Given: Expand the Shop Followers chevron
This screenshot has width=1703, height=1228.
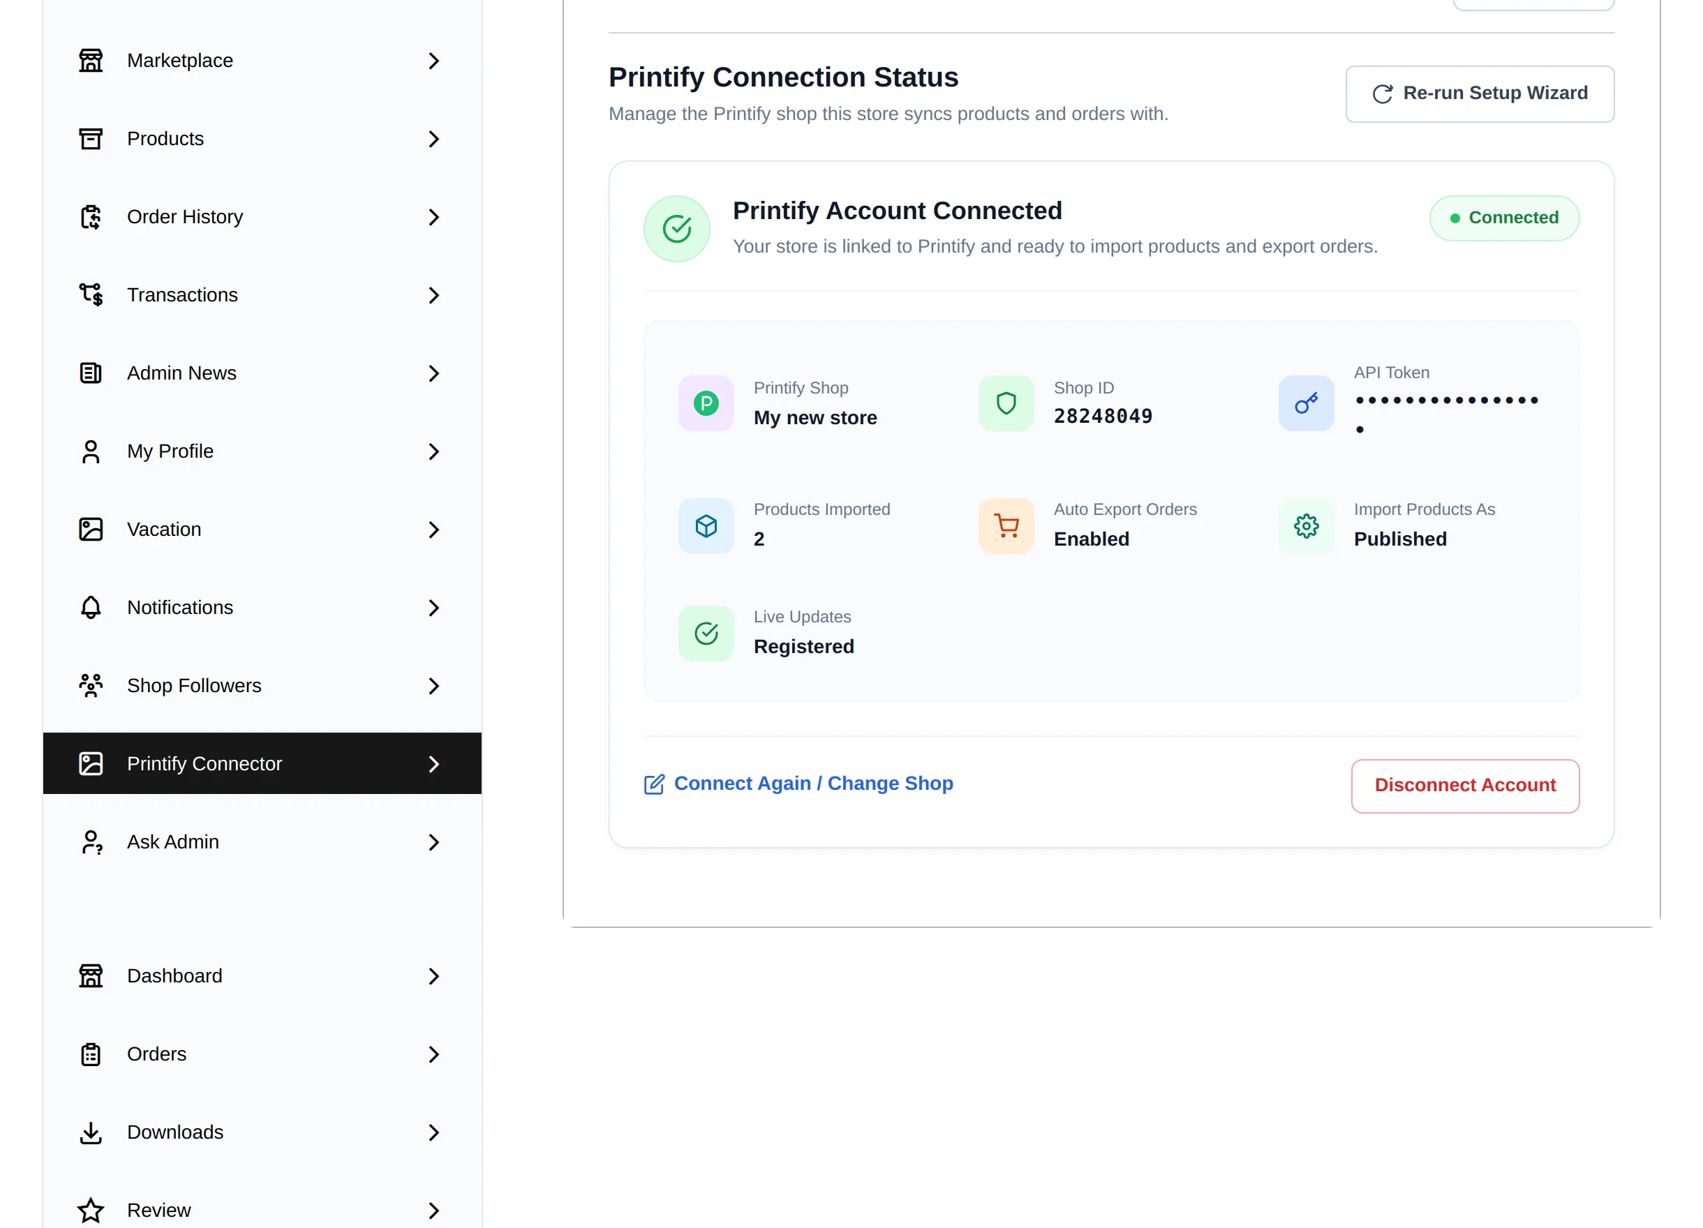Looking at the screenshot, I should pyautogui.click(x=433, y=685).
